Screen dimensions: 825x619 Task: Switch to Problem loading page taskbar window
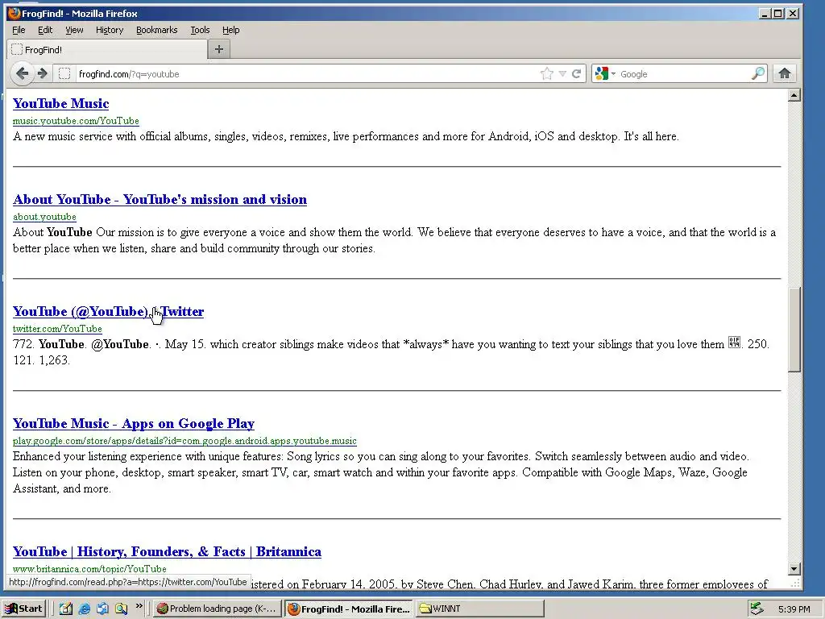[x=218, y=609]
